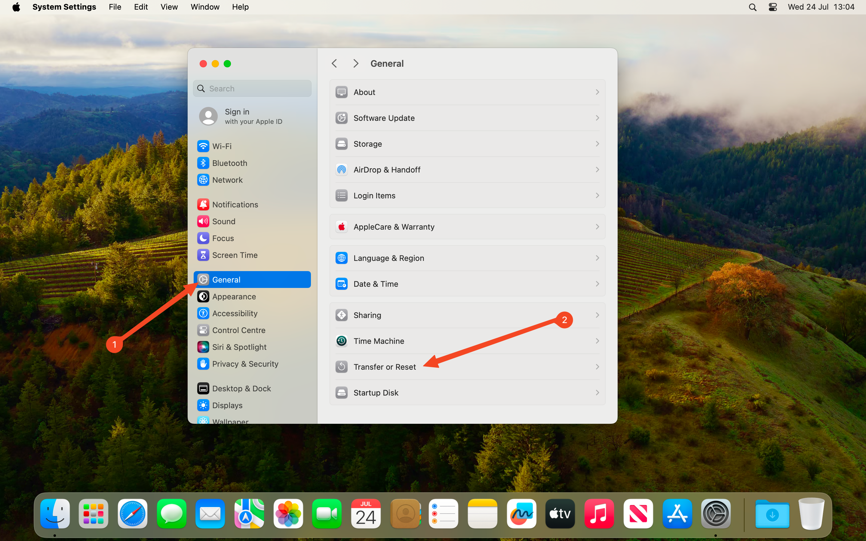Open Privacy & Security settings
This screenshot has width=866, height=541.
245,364
